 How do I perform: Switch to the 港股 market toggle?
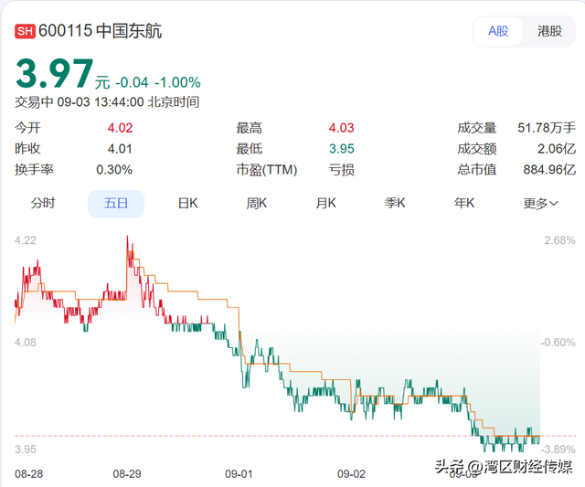549,31
